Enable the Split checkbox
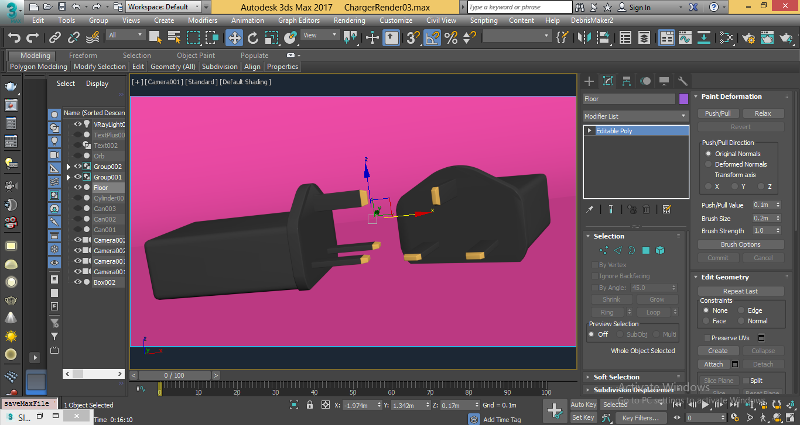The width and height of the screenshot is (800, 425). tap(746, 381)
